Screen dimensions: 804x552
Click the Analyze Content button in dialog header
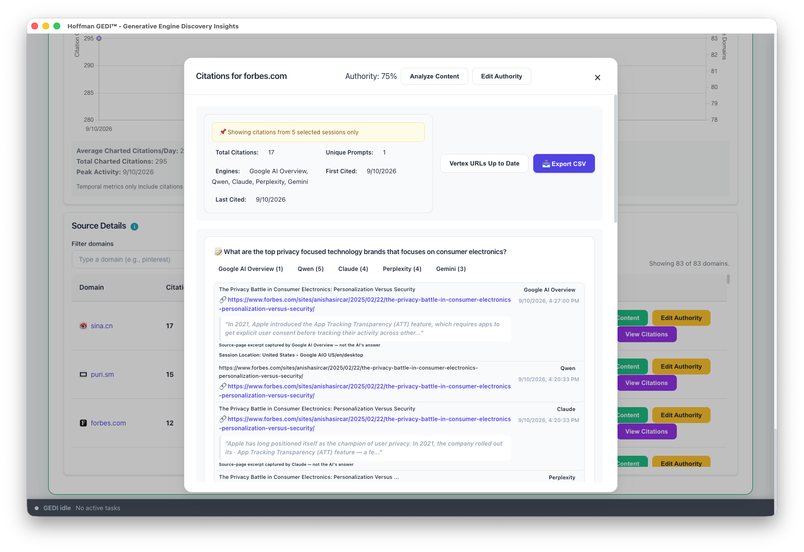[434, 77]
